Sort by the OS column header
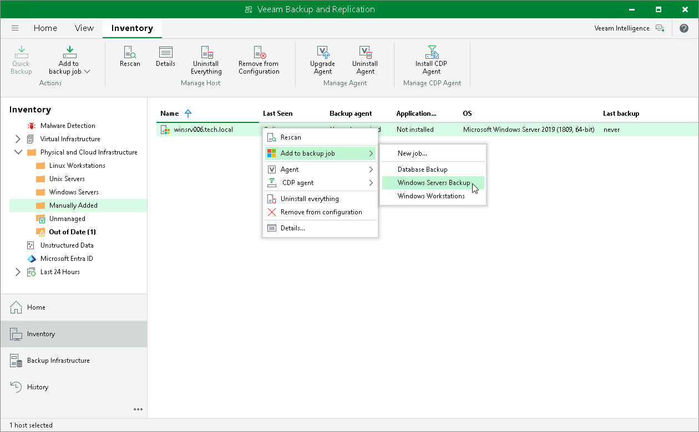Screen dimensions: 699x432 [468, 114]
